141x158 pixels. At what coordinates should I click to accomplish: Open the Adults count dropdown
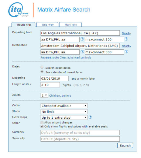tap(44, 95)
